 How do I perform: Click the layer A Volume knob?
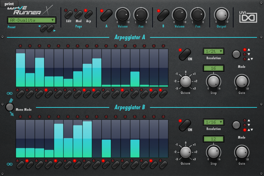(x=122, y=15)
